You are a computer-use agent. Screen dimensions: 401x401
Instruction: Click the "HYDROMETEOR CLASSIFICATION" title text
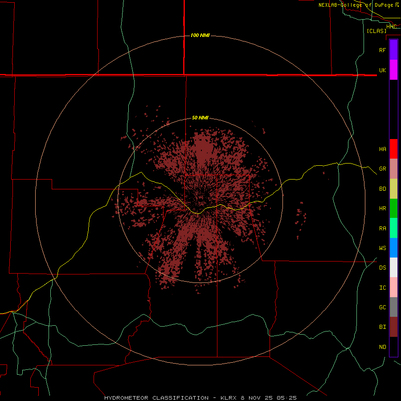tap(156, 398)
